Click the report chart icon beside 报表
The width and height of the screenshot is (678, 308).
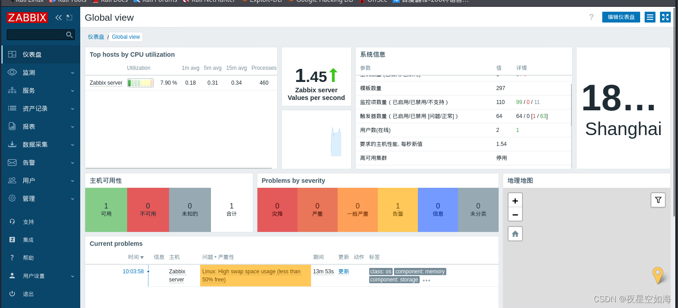tap(12, 127)
